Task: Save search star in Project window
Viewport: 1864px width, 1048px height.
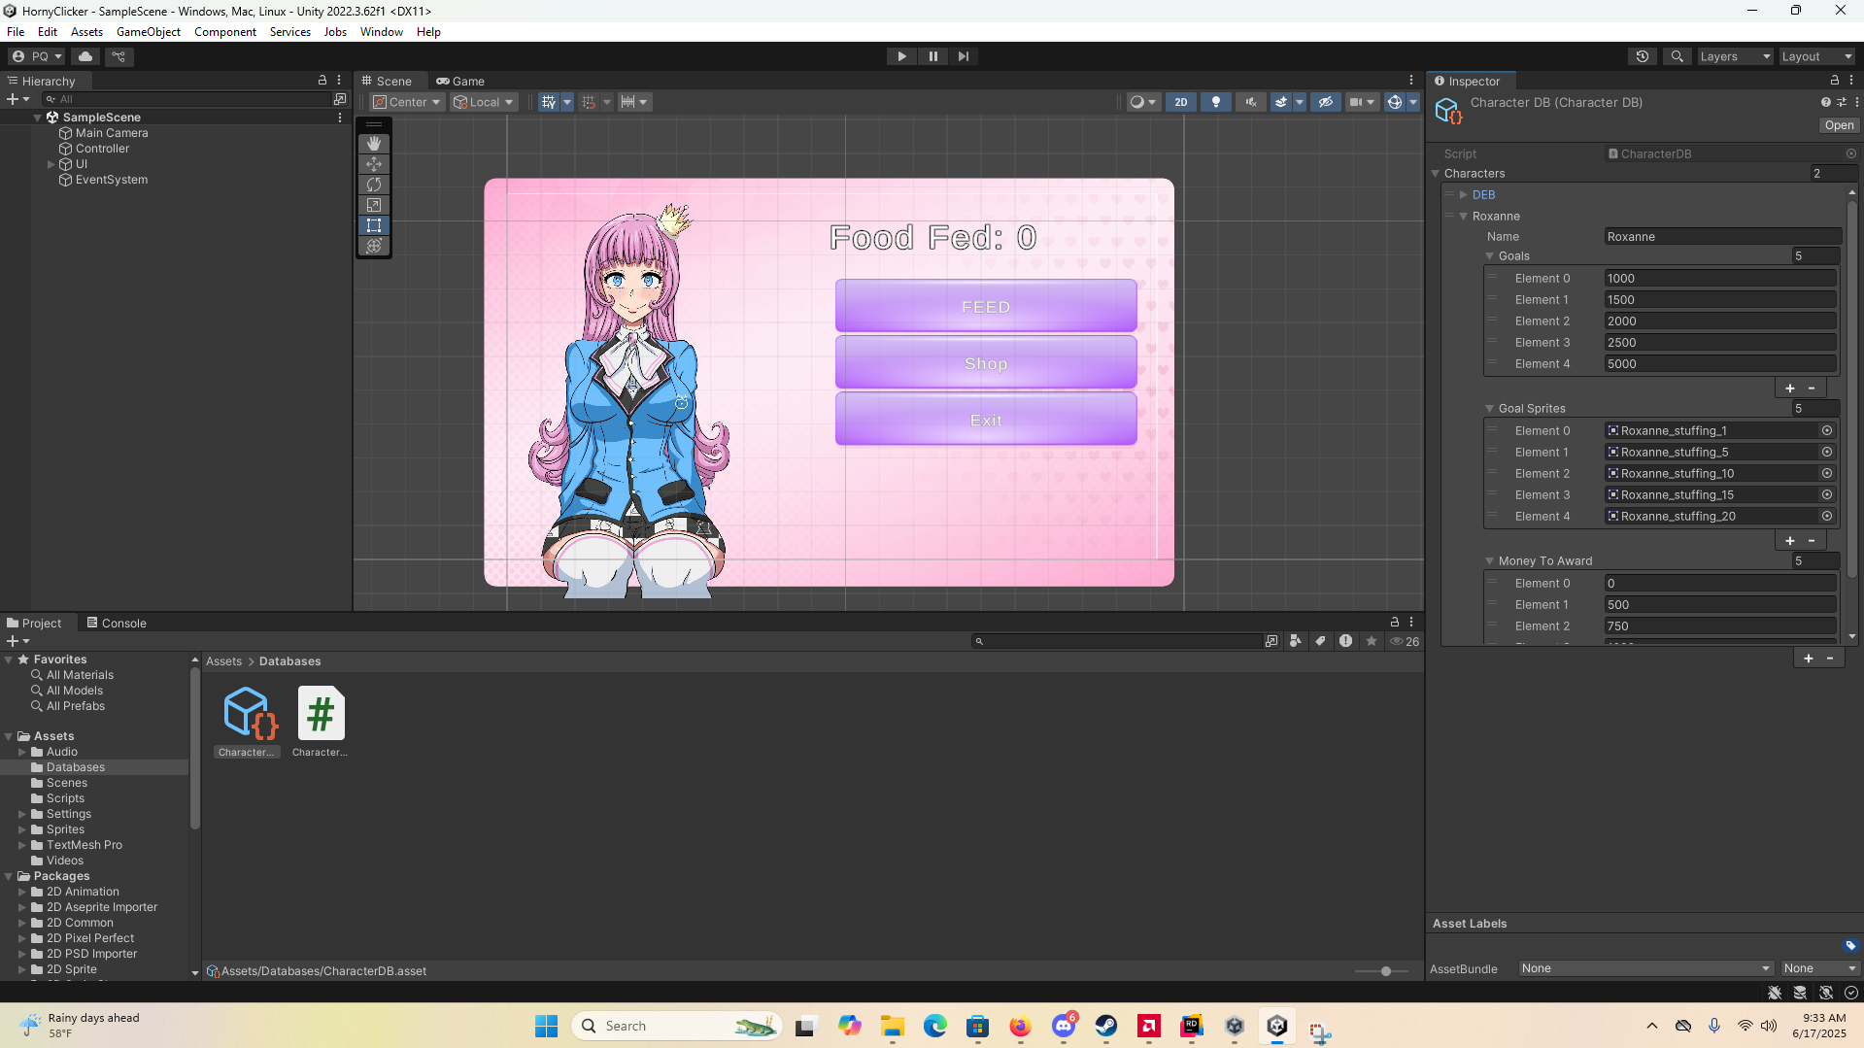Action: (1372, 641)
